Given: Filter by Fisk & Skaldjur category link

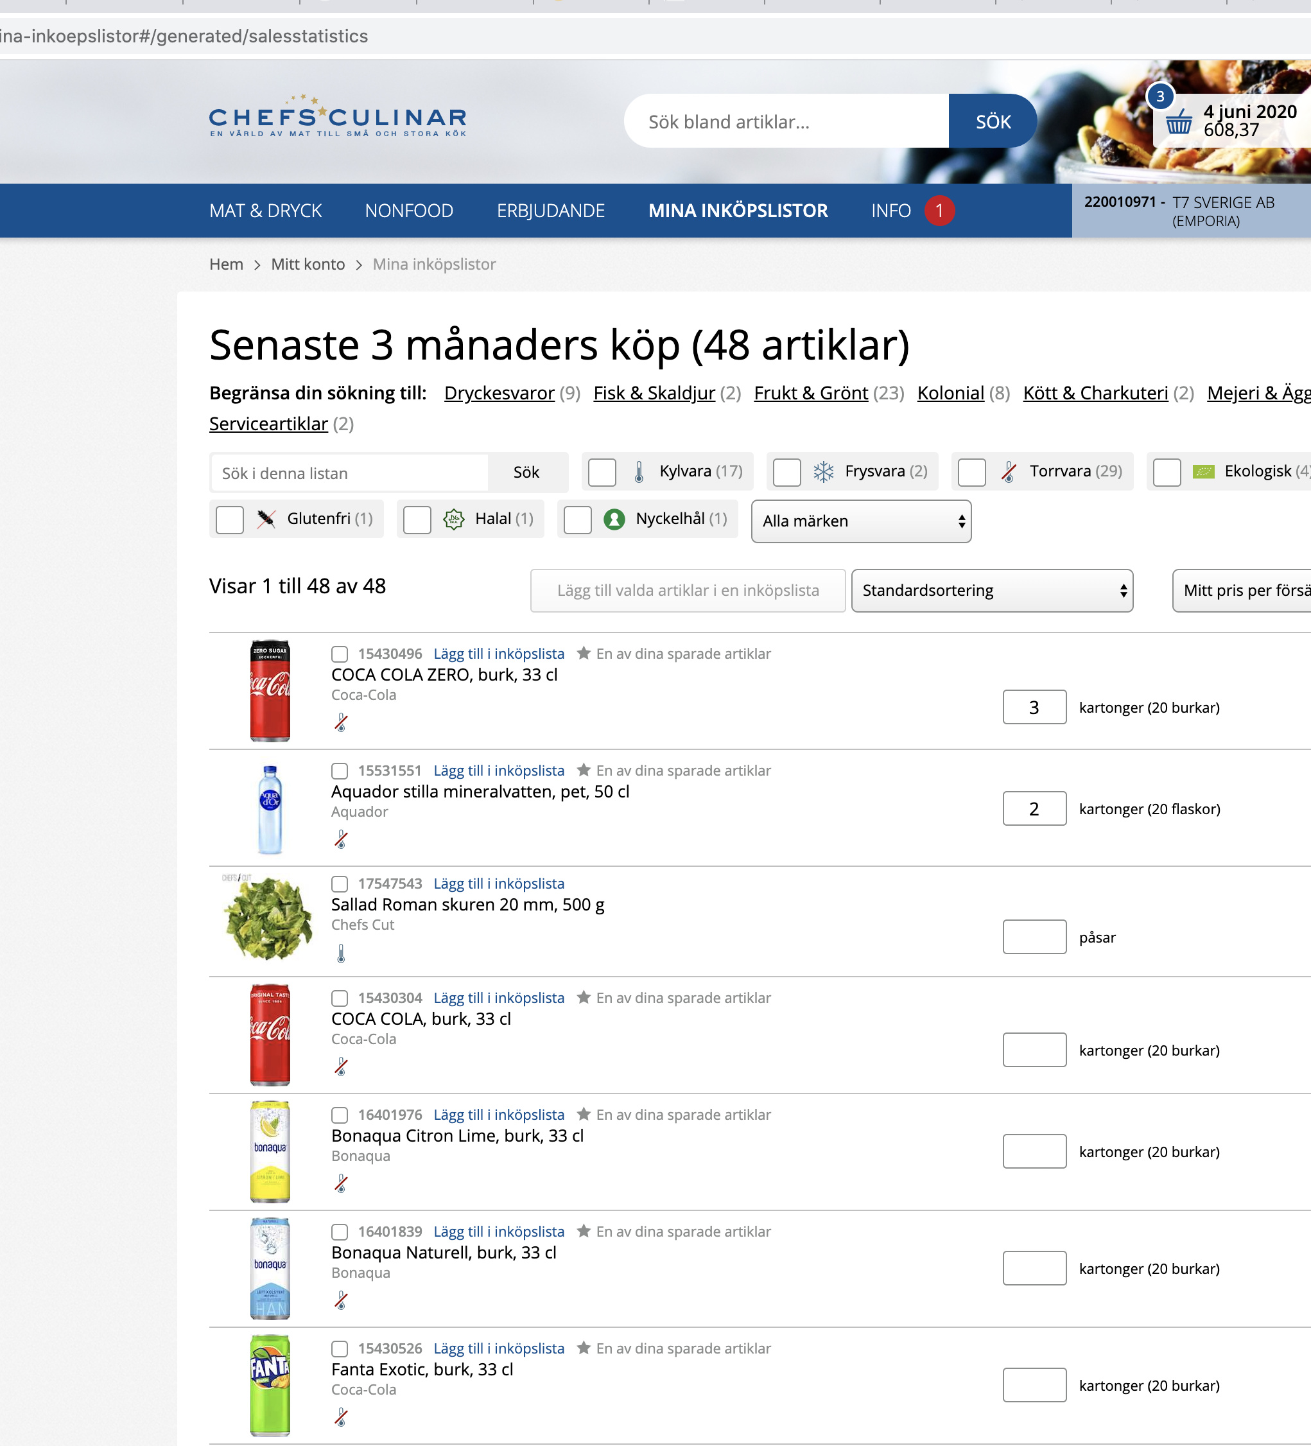Looking at the screenshot, I should point(654,393).
